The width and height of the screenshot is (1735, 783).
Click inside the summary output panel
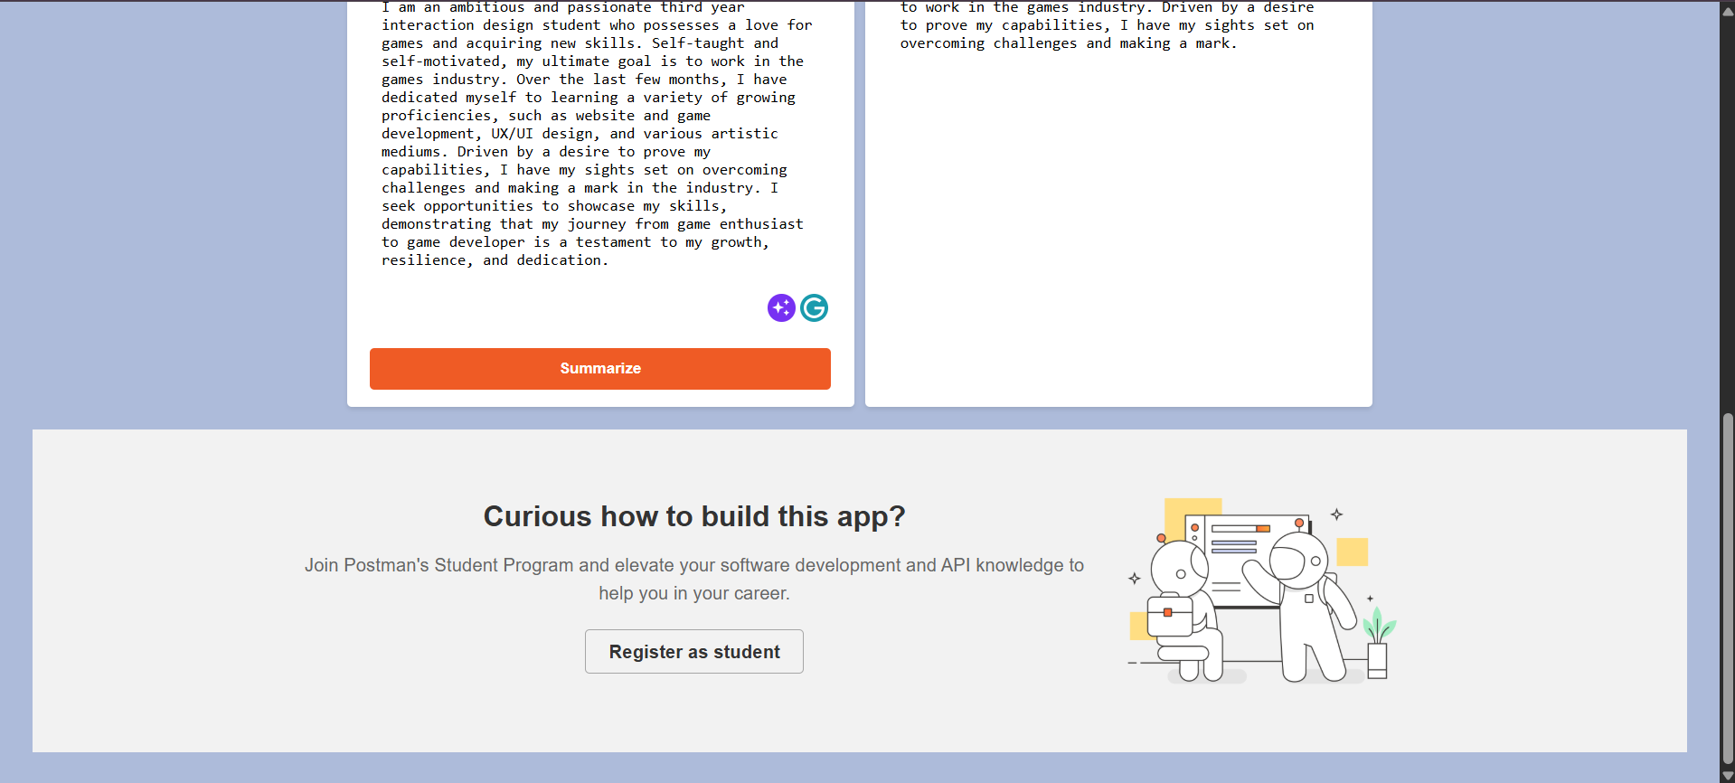tap(1117, 226)
